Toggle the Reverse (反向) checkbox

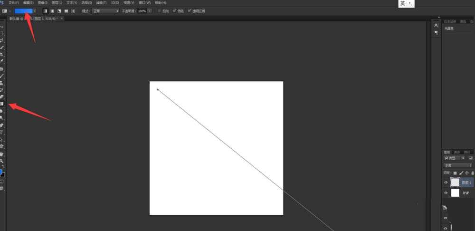159,10
